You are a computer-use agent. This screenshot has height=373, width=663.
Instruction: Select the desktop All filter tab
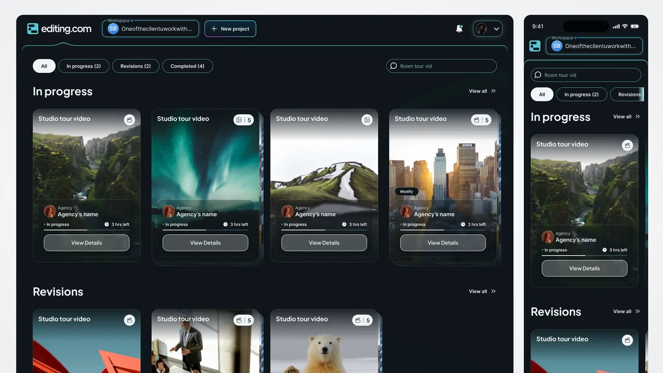point(44,66)
